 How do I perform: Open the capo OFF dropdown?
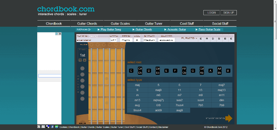coord(113,40)
